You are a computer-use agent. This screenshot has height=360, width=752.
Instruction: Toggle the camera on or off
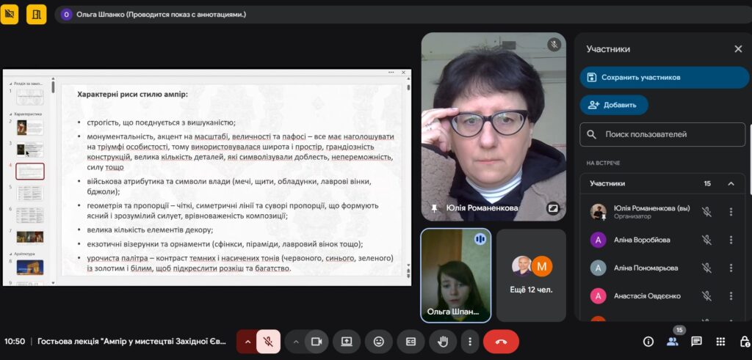[317, 342]
